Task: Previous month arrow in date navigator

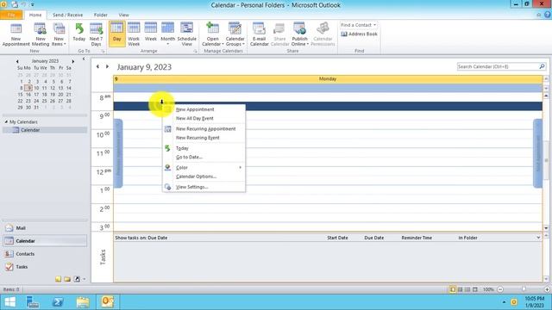Action: [x=17, y=61]
